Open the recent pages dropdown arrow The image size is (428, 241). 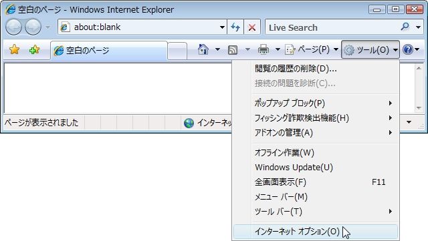coord(47,27)
